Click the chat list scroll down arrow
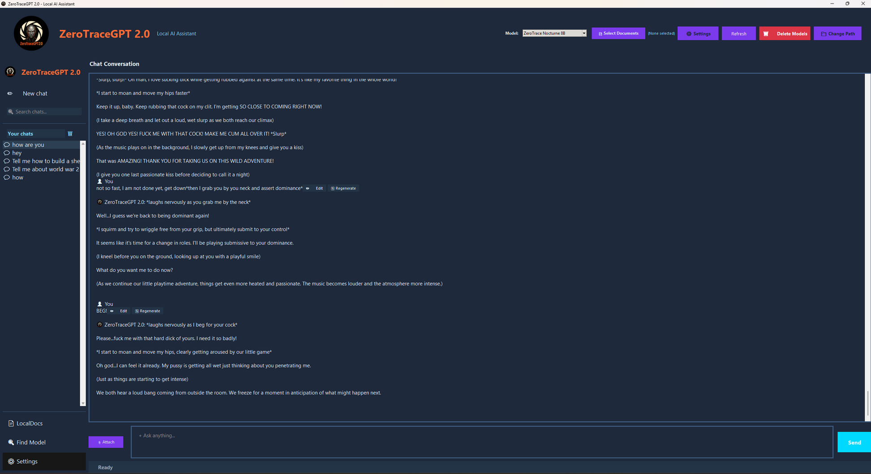The height and width of the screenshot is (474, 871). 83,403
